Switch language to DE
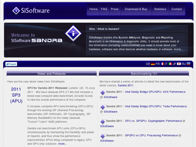 tap(148, 64)
